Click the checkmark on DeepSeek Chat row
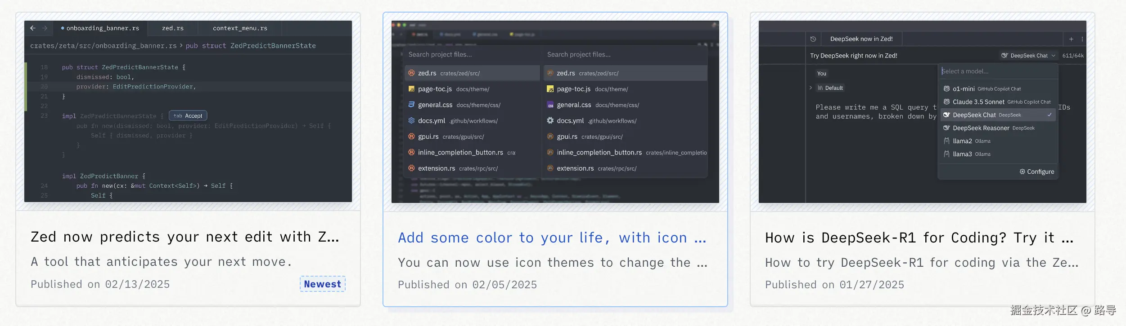The image size is (1126, 326). [x=1049, y=115]
